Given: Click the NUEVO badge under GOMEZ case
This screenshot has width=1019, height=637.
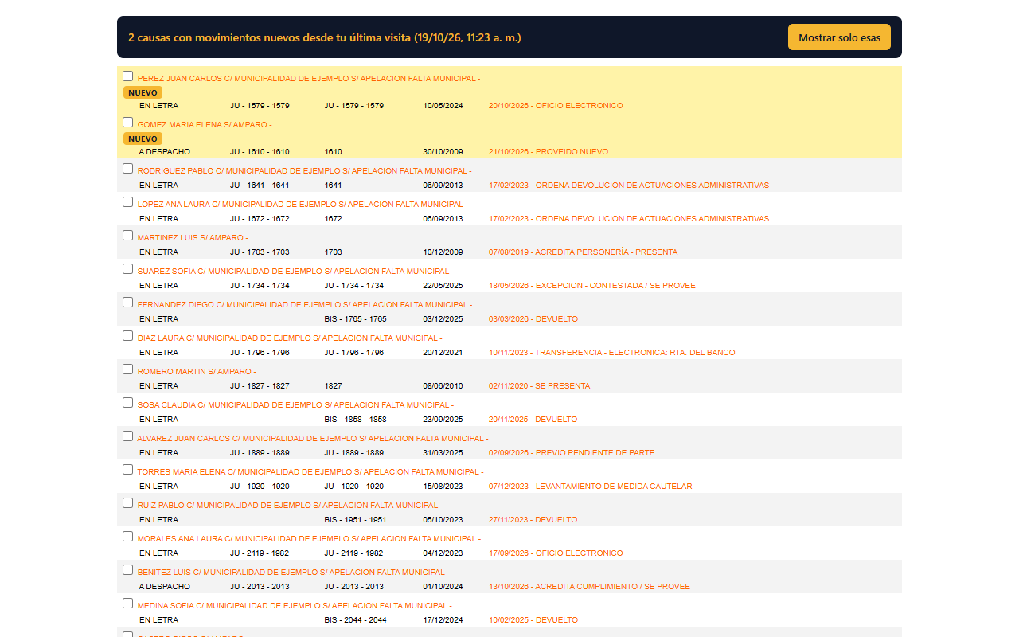Looking at the screenshot, I should point(143,139).
